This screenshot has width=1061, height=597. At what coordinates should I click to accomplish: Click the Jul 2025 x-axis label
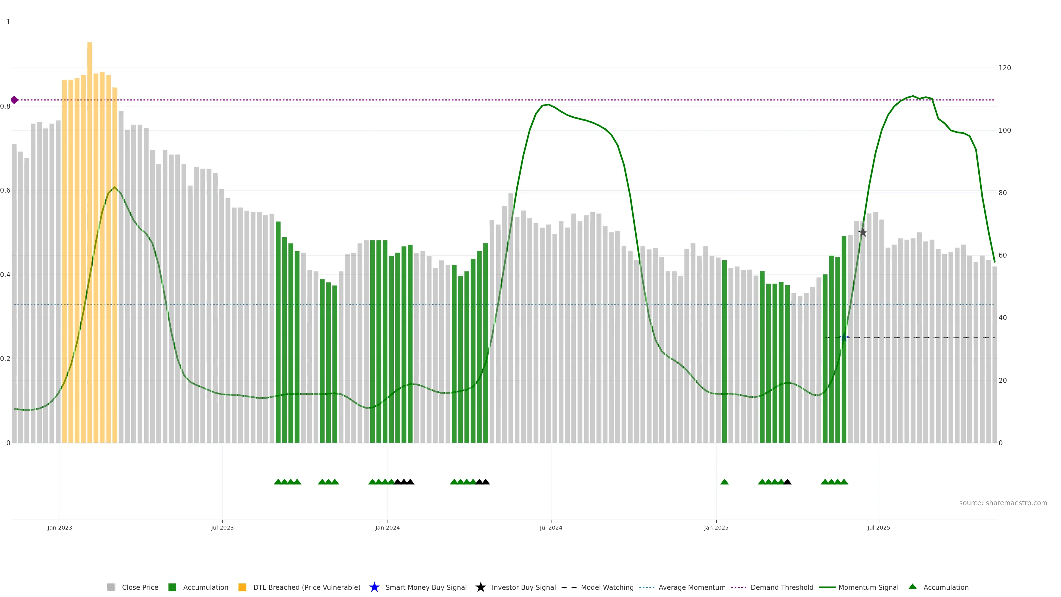coord(879,527)
